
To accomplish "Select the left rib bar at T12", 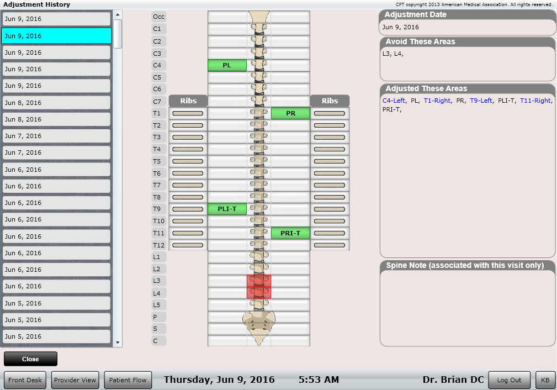I will point(188,245).
